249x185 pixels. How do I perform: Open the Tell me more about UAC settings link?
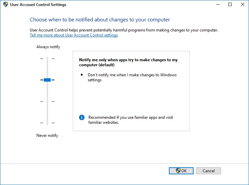74,35
